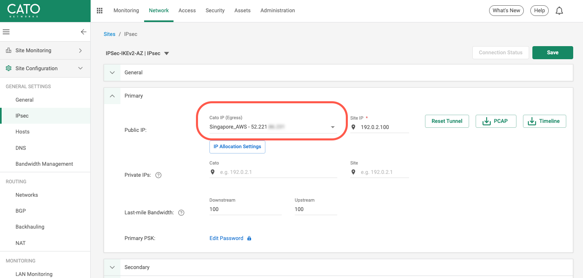Open the Last-mile Bandwidth help tooltip
Image resolution: width=583 pixels, height=278 pixels.
[x=181, y=212]
